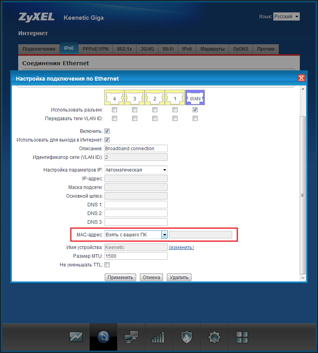The height and width of the screenshot is (353, 318).
Task: Click the 'Размер MTU' input field
Action: [x=136, y=256]
